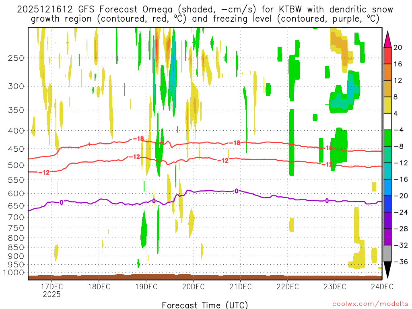Click the gray color swatch near -36
This screenshot has height=309, width=412.
click(x=387, y=253)
